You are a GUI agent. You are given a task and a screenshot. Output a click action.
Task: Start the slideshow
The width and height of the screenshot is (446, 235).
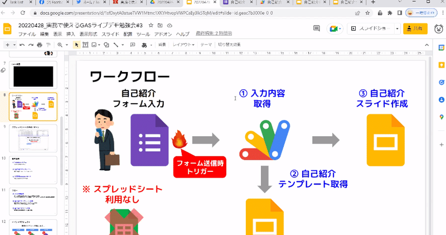point(371,28)
